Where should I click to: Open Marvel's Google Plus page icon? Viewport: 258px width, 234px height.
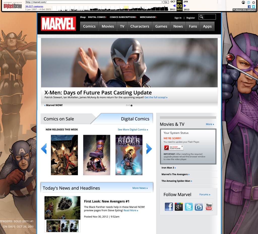pyautogui.click(x=179, y=207)
